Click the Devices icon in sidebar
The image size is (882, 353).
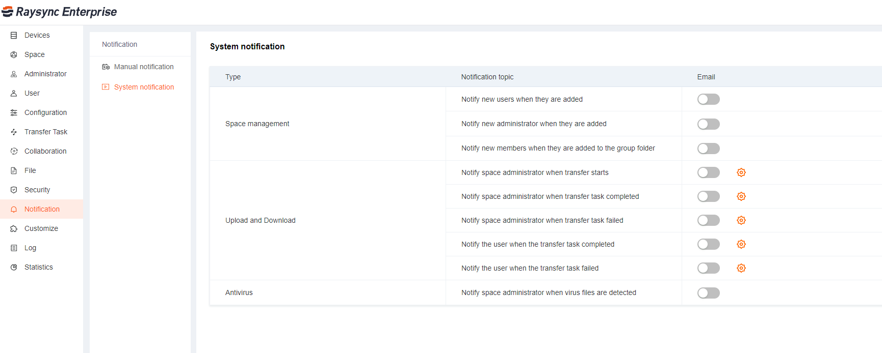click(14, 35)
